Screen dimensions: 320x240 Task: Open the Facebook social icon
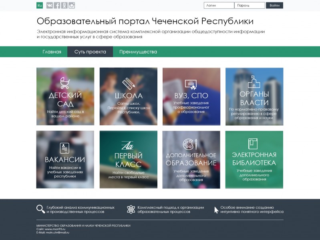coord(57,6)
